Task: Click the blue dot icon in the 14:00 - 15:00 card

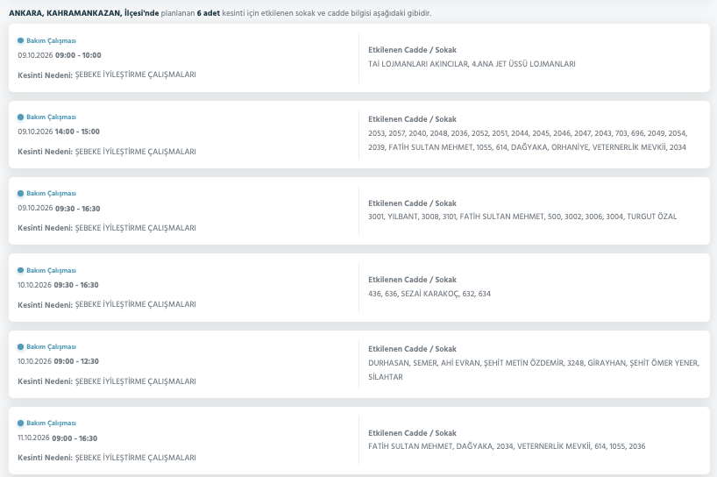Action: tap(20, 117)
